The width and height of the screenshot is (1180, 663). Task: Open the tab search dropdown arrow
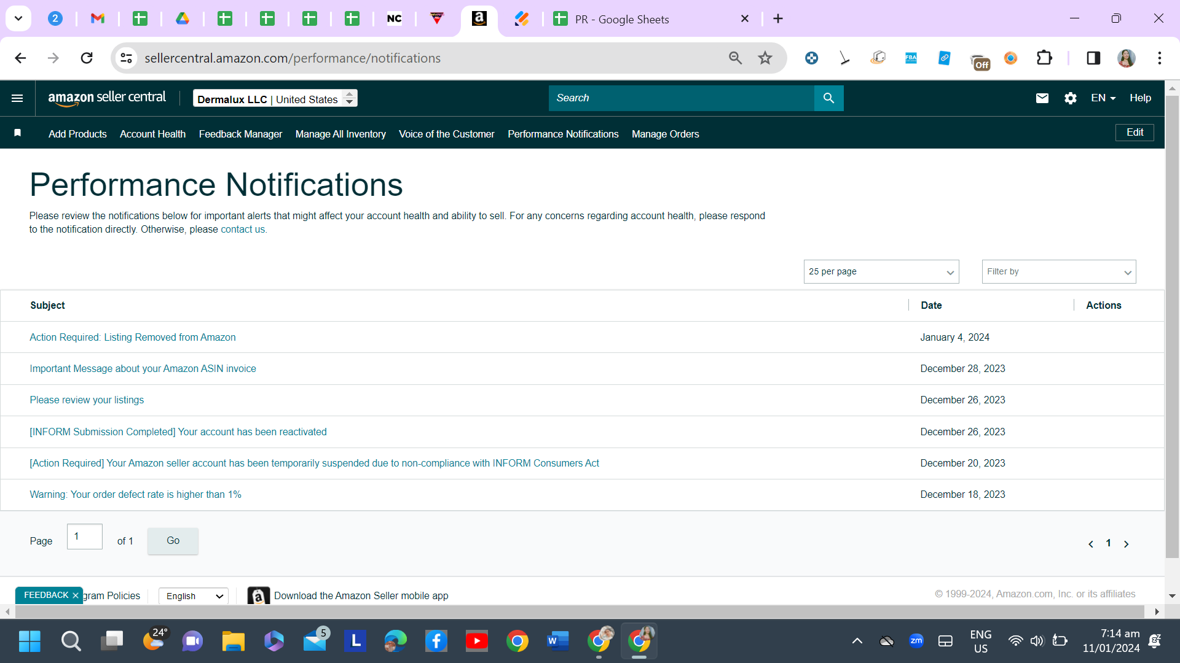[18, 18]
